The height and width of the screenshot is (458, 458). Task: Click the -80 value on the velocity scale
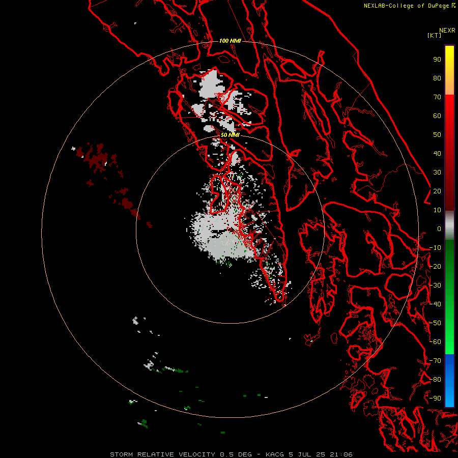[x=435, y=380]
